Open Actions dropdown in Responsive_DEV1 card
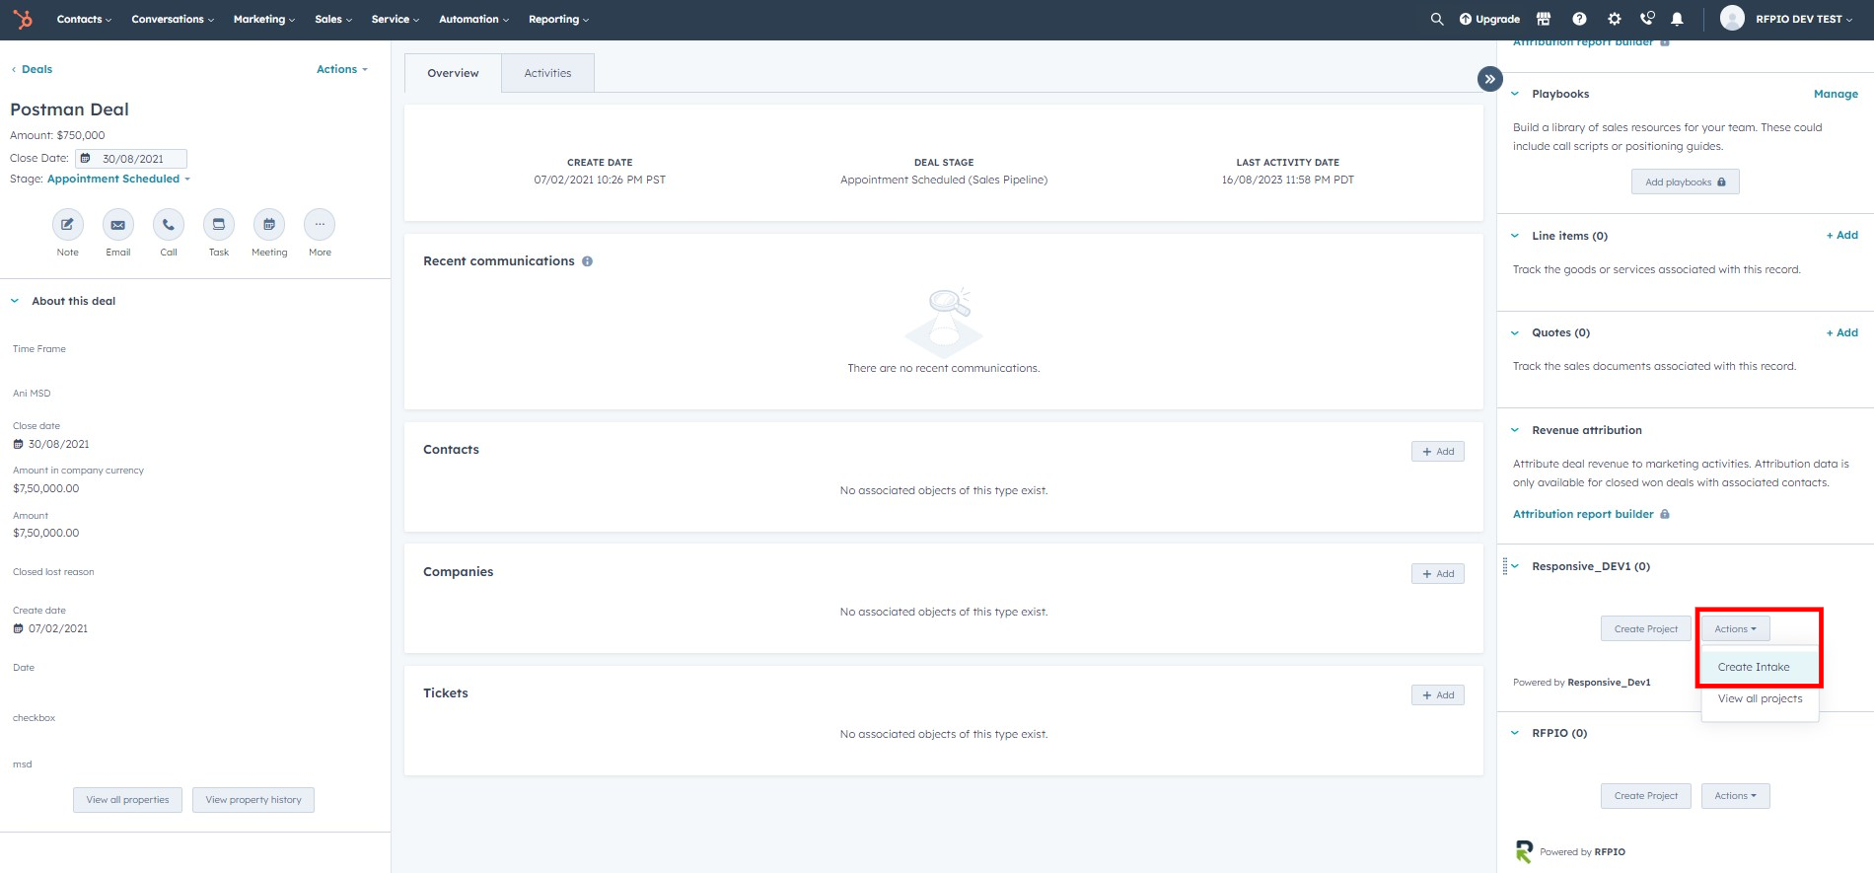The width and height of the screenshot is (1874, 873). click(1735, 628)
